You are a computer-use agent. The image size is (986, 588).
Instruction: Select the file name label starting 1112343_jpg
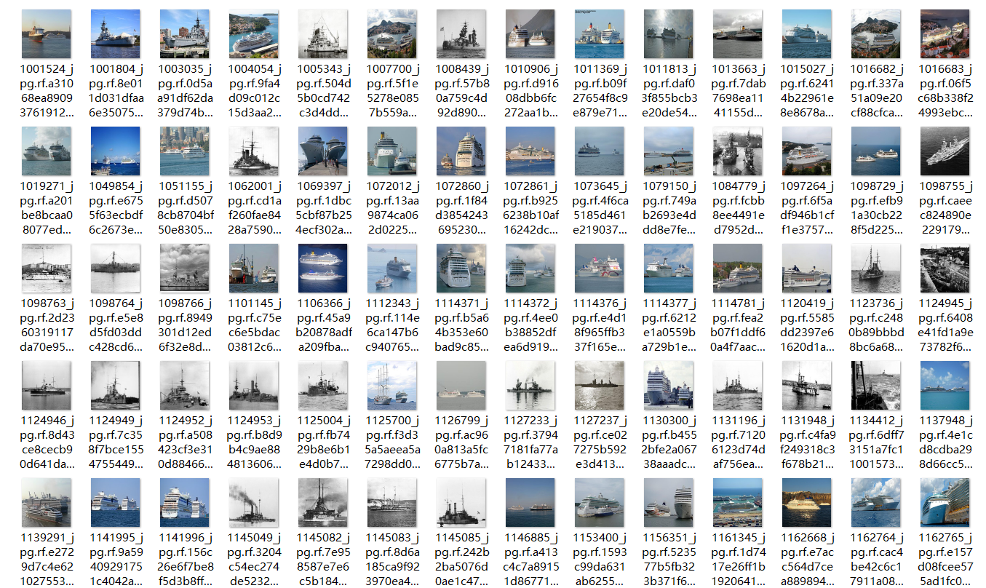(392, 325)
